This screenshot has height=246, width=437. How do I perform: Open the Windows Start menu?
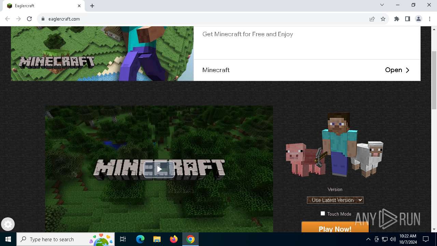point(8,239)
